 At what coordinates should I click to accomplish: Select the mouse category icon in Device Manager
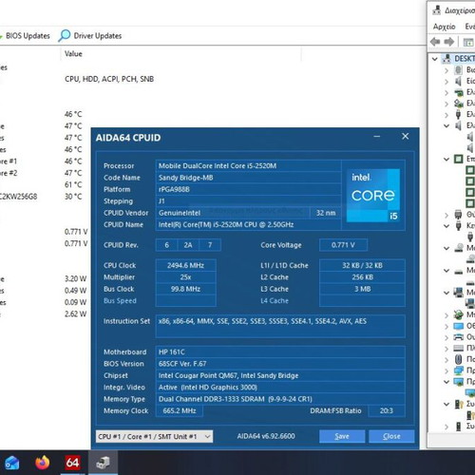(x=458, y=359)
